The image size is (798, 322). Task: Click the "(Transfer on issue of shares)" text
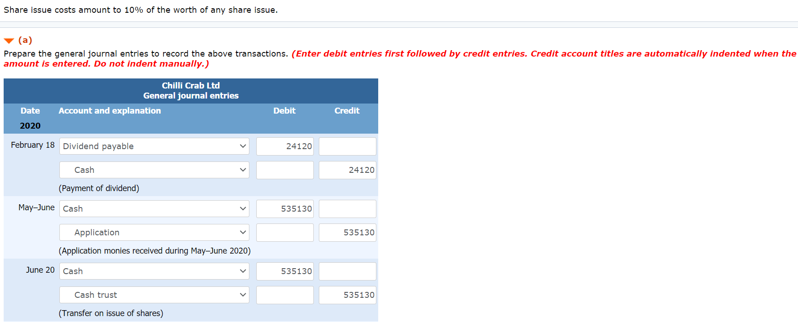[x=111, y=313]
